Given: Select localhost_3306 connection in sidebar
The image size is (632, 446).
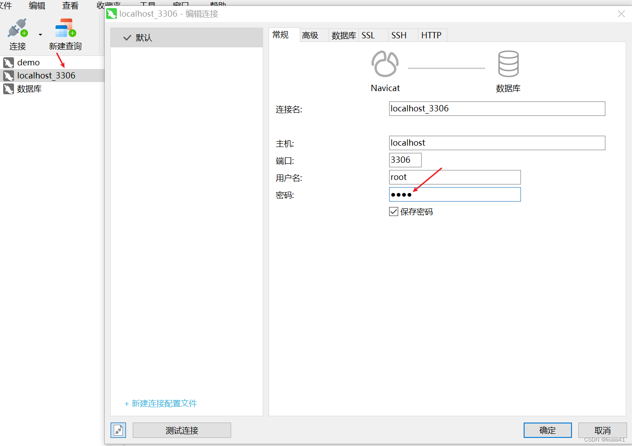Looking at the screenshot, I should pos(52,75).
